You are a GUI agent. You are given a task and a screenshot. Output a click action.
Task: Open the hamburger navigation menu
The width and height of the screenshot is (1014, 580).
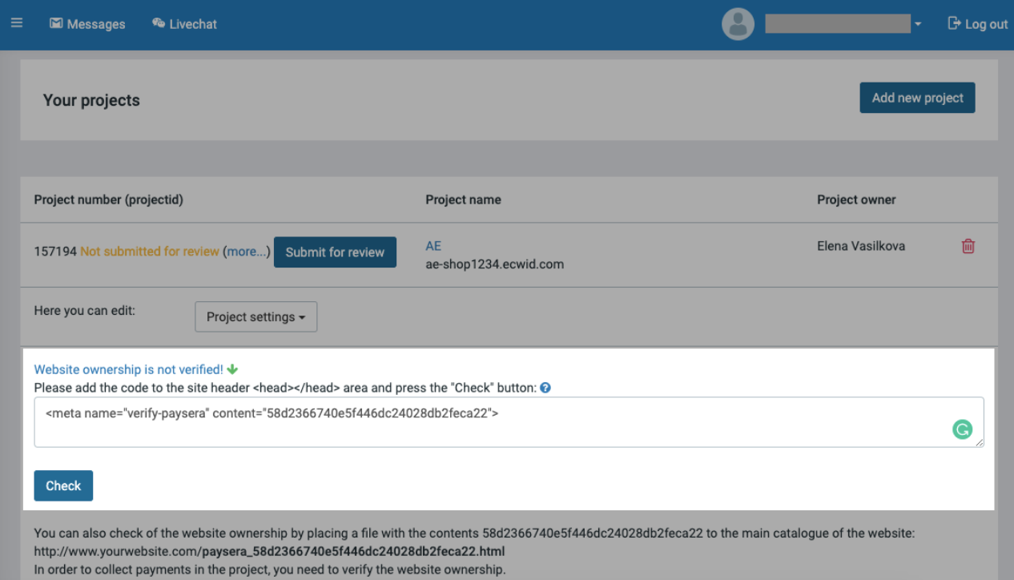pos(16,23)
